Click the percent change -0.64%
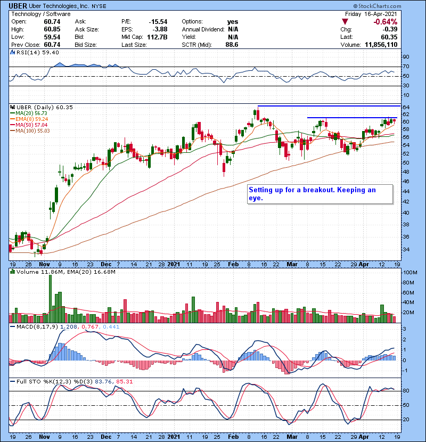 pos(385,22)
